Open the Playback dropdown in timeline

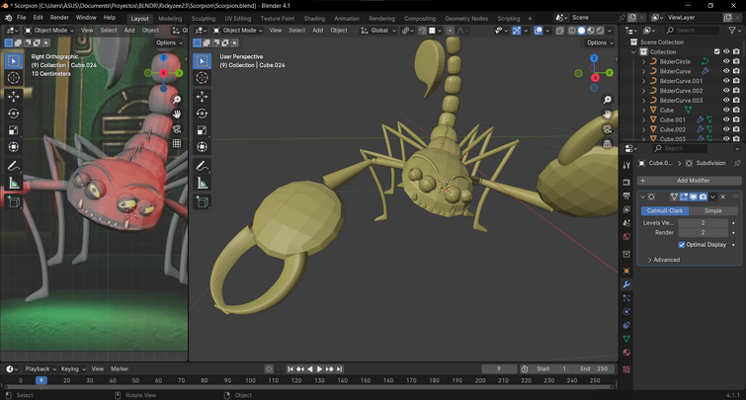(41, 369)
